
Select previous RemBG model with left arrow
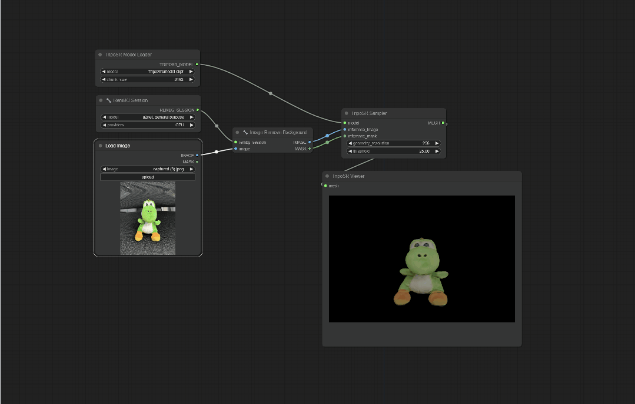click(104, 117)
